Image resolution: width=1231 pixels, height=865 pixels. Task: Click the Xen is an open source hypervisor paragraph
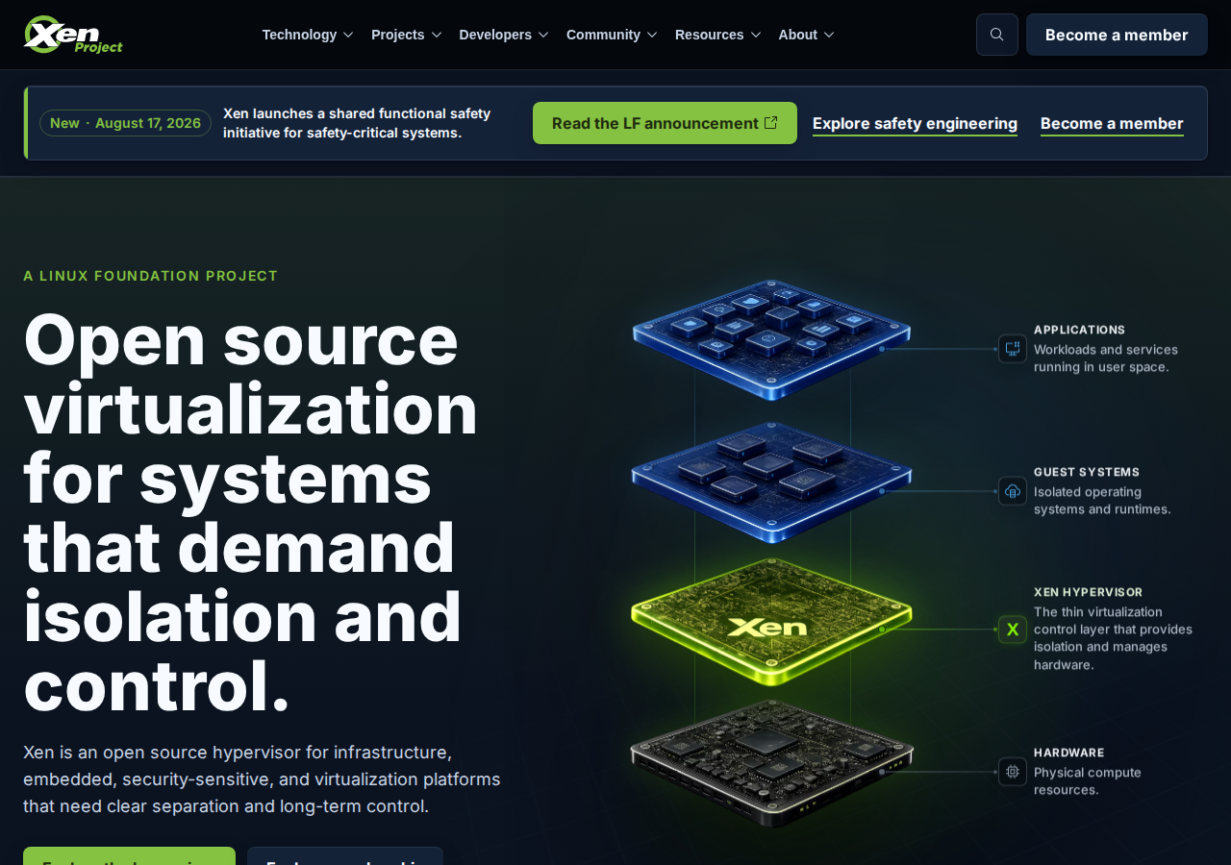coord(262,779)
